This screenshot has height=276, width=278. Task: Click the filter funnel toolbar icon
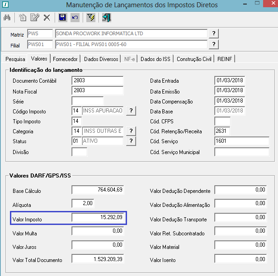click(x=91, y=18)
